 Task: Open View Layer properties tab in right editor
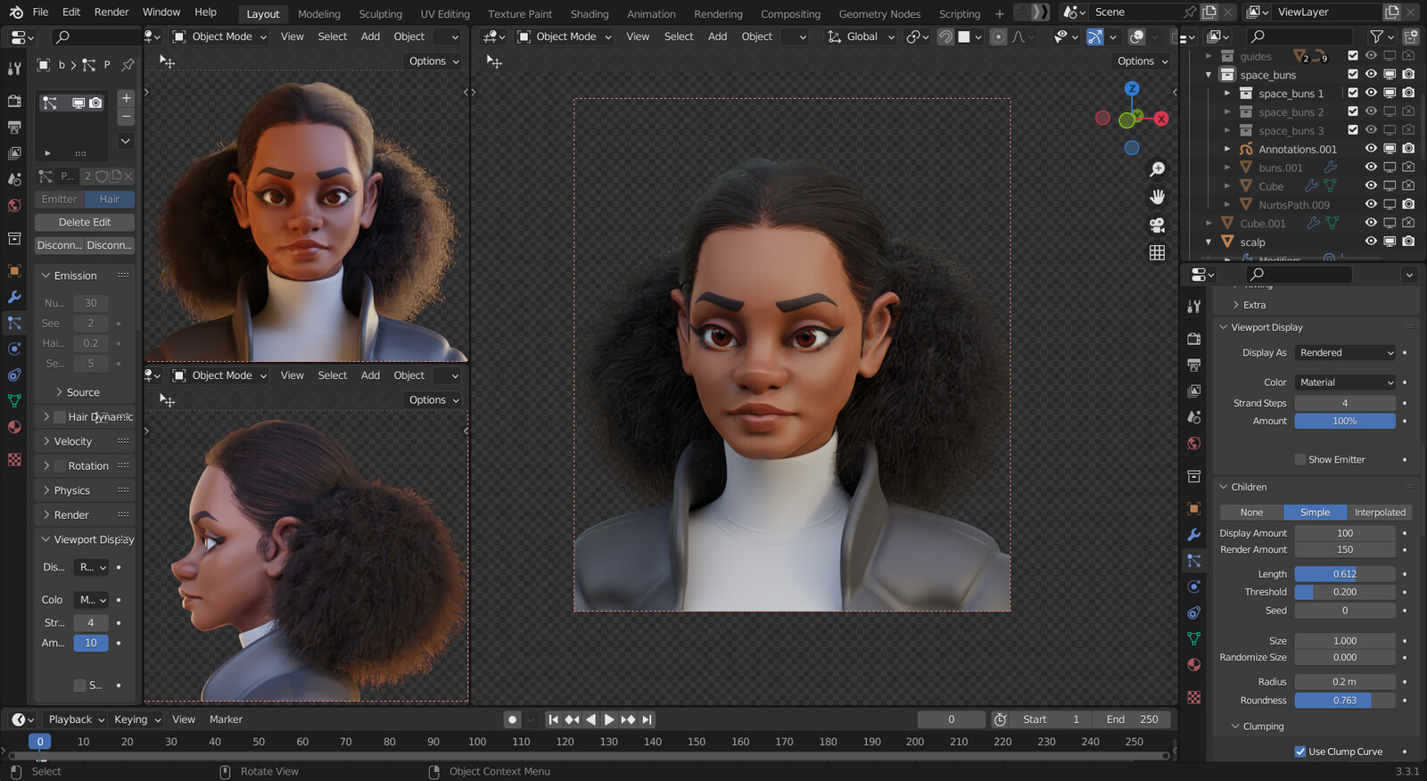[1194, 390]
